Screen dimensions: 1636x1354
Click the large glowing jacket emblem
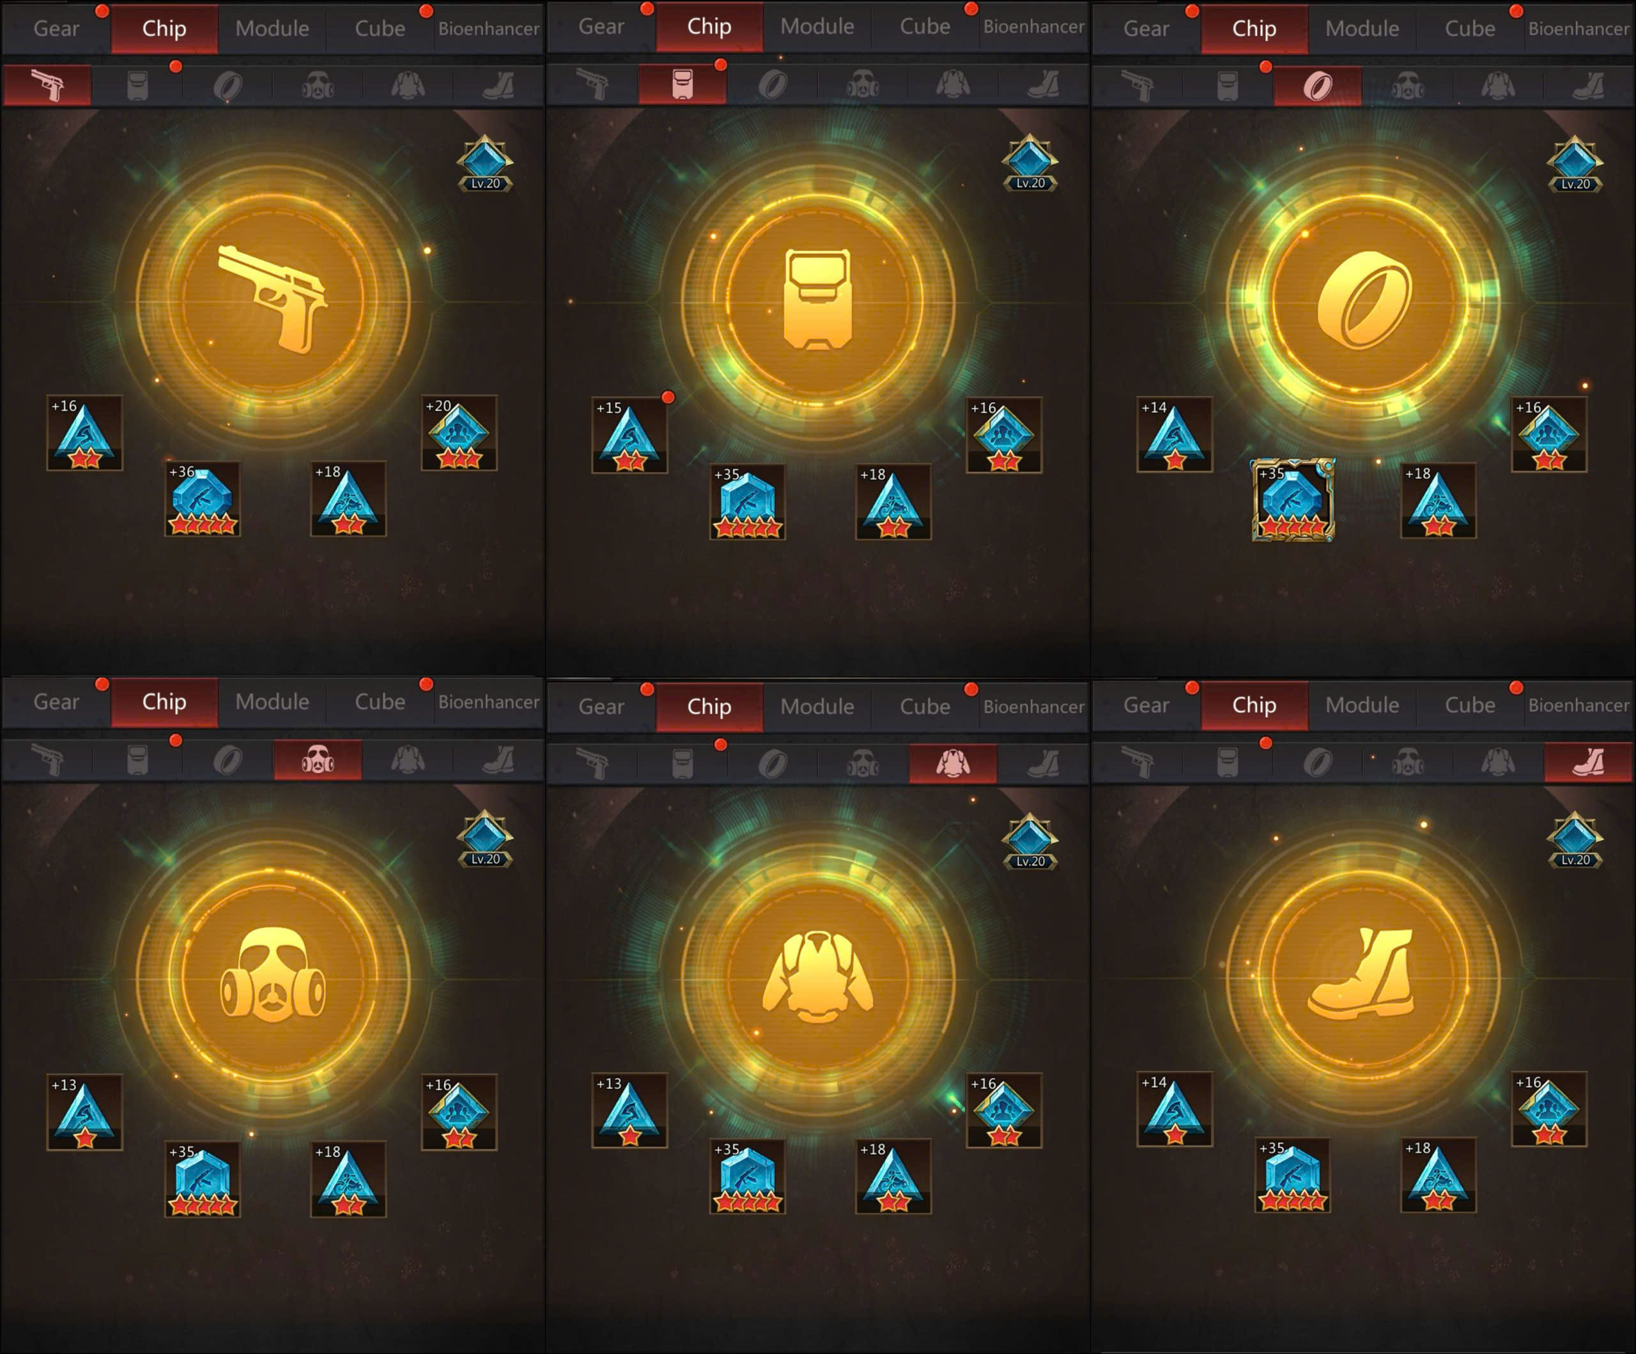[x=817, y=977]
